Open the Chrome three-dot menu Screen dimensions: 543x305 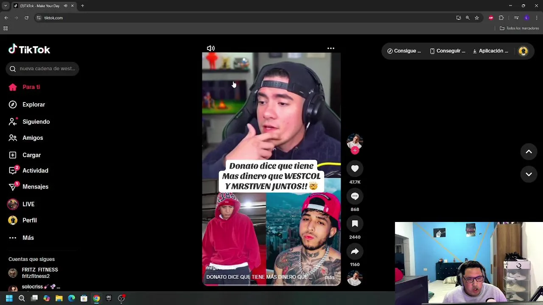(537, 18)
